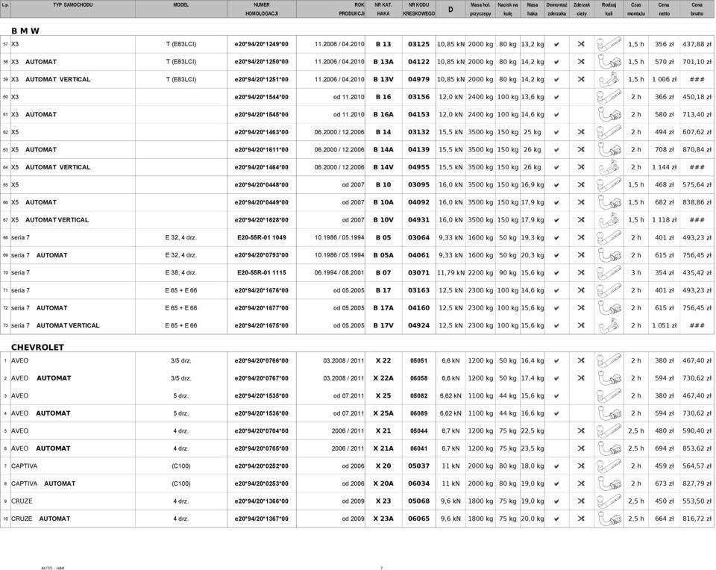Click the cut bumper scissors icon in row X 21
This screenshot has width=716, height=570.
click(581, 431)
